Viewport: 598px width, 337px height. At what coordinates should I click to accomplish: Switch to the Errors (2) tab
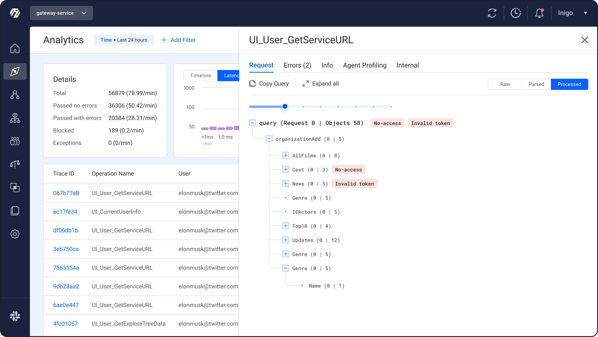[x=297, y=65]
